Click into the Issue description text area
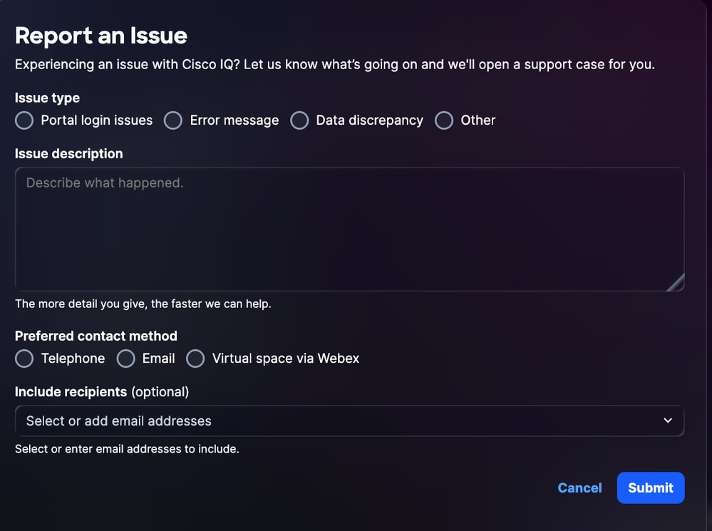 coord(350,229)
